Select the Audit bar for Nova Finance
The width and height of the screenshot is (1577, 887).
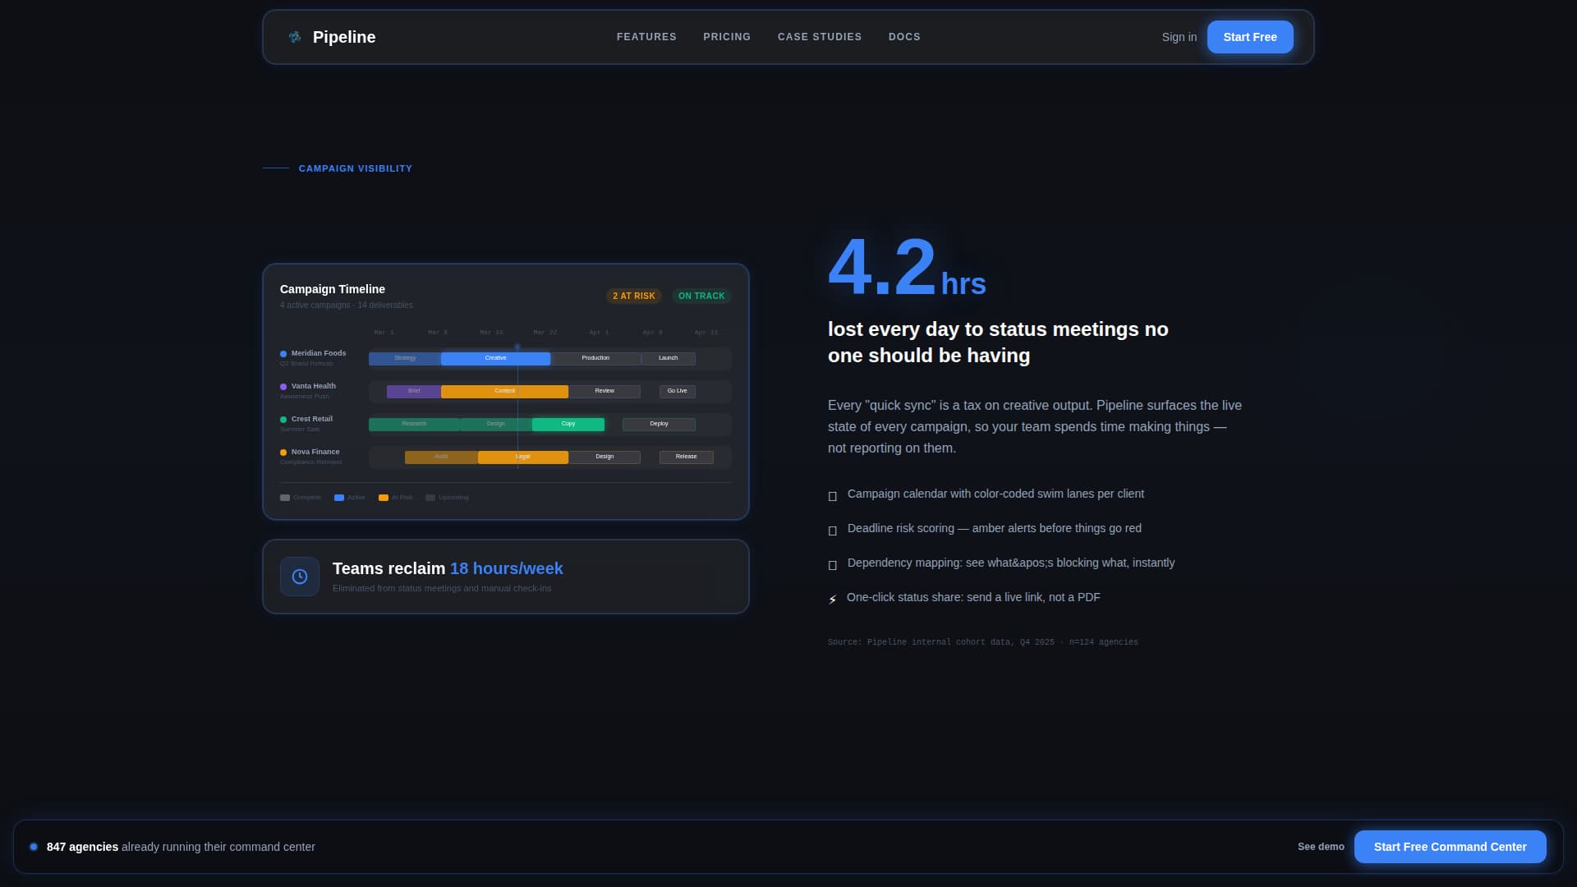441,457
